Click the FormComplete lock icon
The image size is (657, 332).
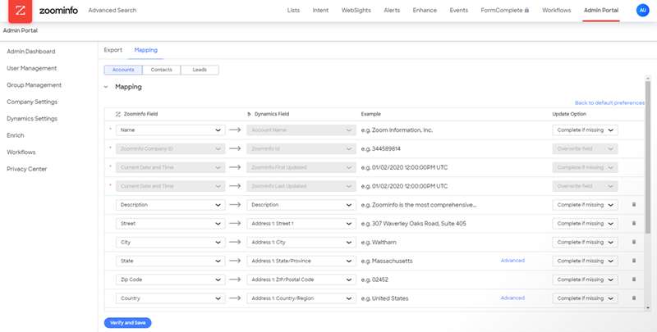click(x=526, y=11)
